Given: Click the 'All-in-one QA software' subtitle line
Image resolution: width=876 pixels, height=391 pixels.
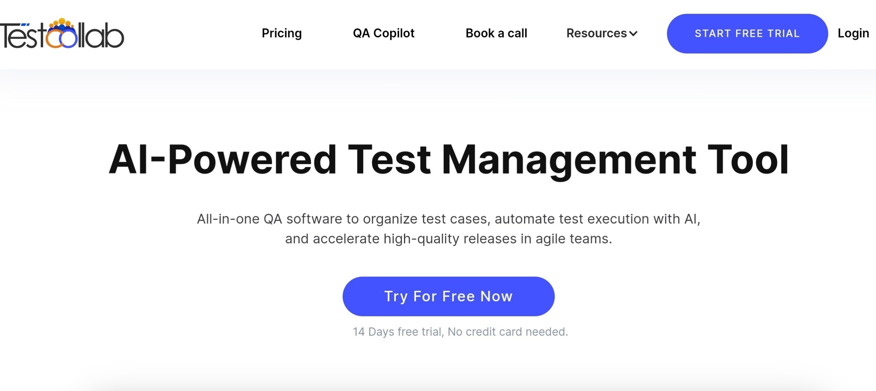Looking at the screenshot, I should point(448,219).
